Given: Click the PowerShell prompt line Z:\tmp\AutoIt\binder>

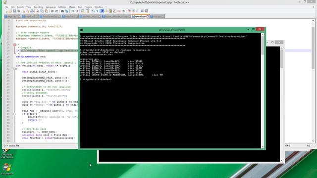Looking at the screenshot, I should pos(96,80).
